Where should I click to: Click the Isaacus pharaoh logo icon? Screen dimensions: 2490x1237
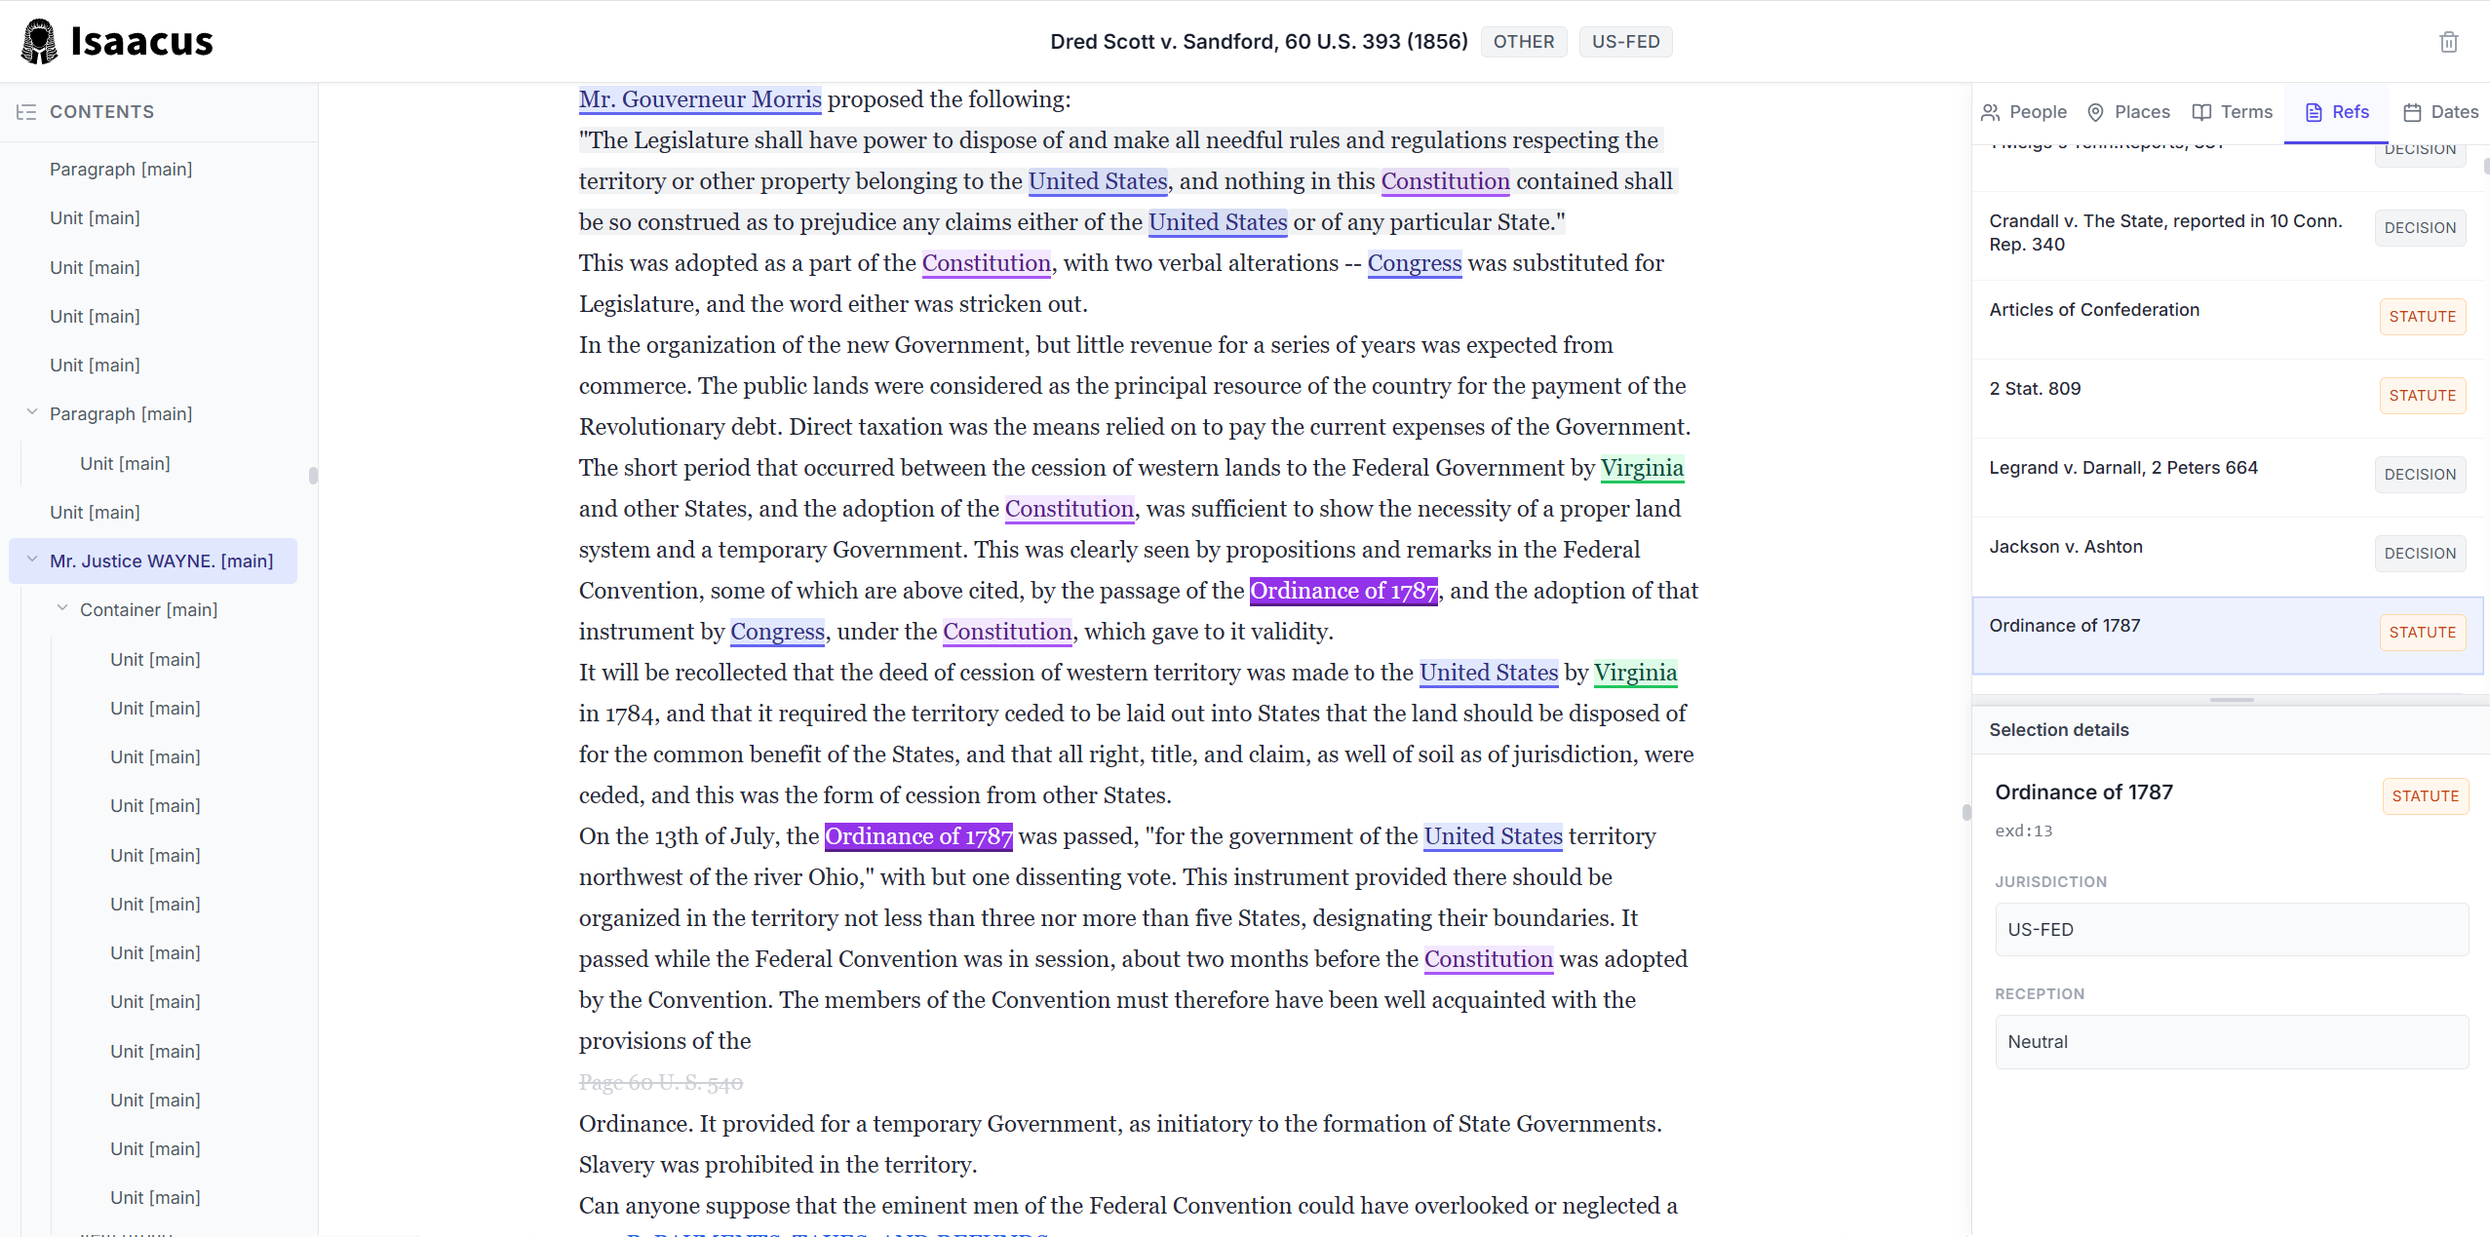(39, 41)
